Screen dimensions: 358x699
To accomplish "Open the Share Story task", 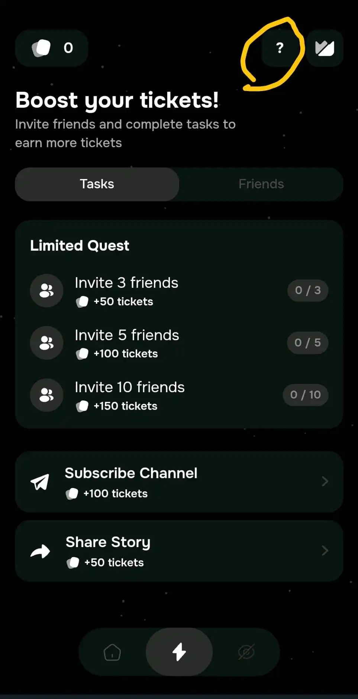I will (178, 551).
